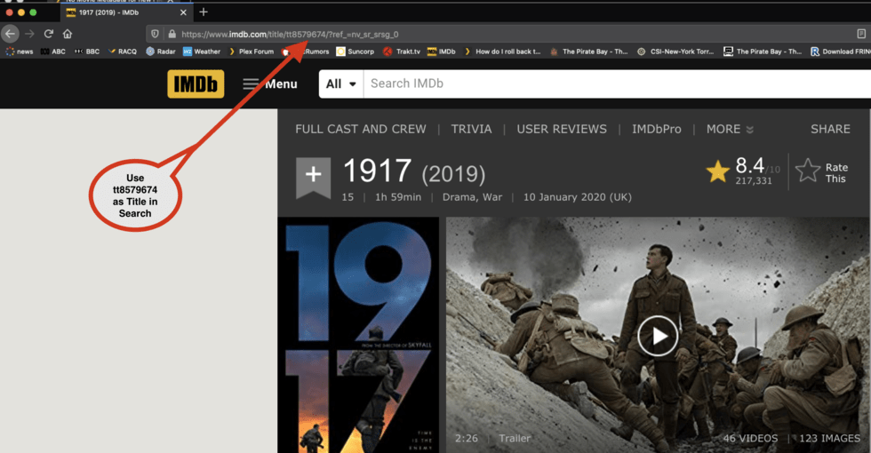Open the 'How do I roll back' bookmark
This screenshot has height=453, width=871.
point(502,52)
